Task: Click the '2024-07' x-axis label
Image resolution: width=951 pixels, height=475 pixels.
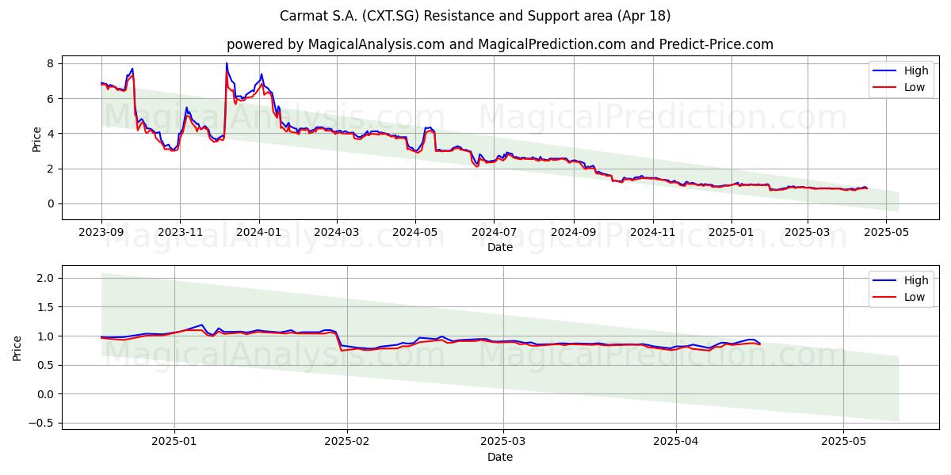Action: tap(494, 231)
